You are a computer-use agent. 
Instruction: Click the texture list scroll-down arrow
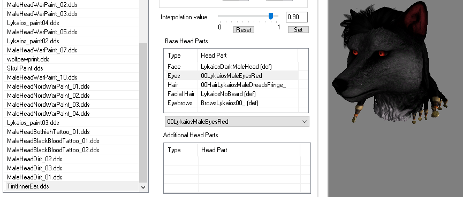tap(143, 187)
